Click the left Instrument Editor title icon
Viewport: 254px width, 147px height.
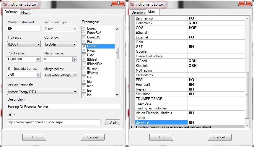point(5,4)
